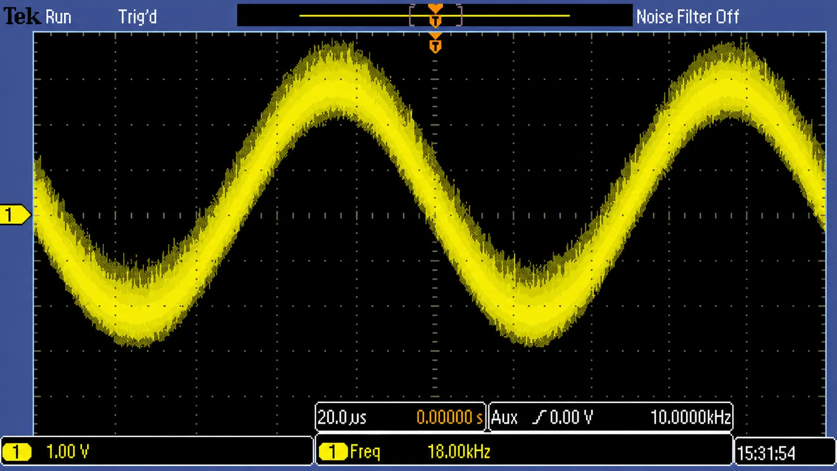The width and height of the screenshot is (837, 471).
Task: Click the 20.0 µs timebase readout
Action: coord(342,417)
